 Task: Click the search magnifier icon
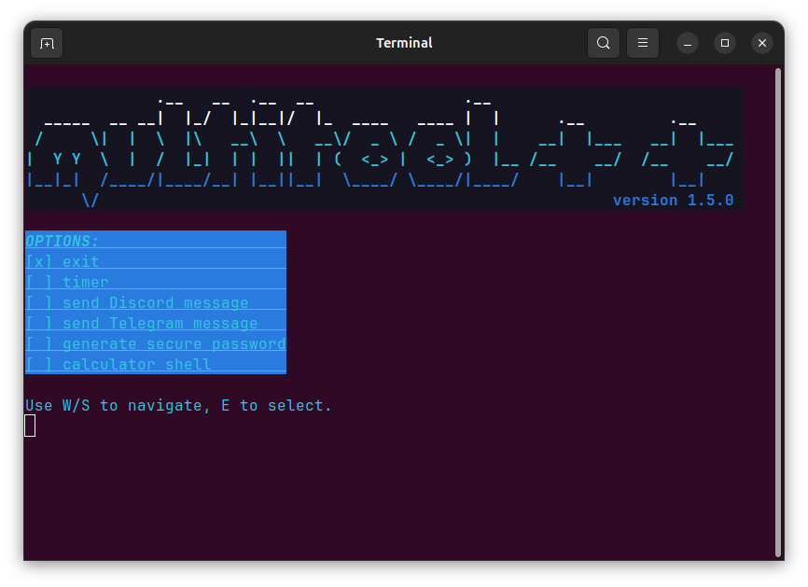tap(603, 43)
